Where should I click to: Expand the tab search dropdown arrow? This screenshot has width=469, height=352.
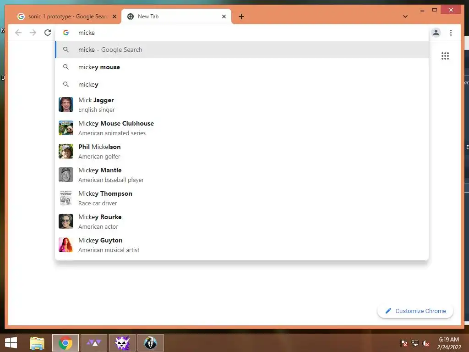[x=405, y=16]
